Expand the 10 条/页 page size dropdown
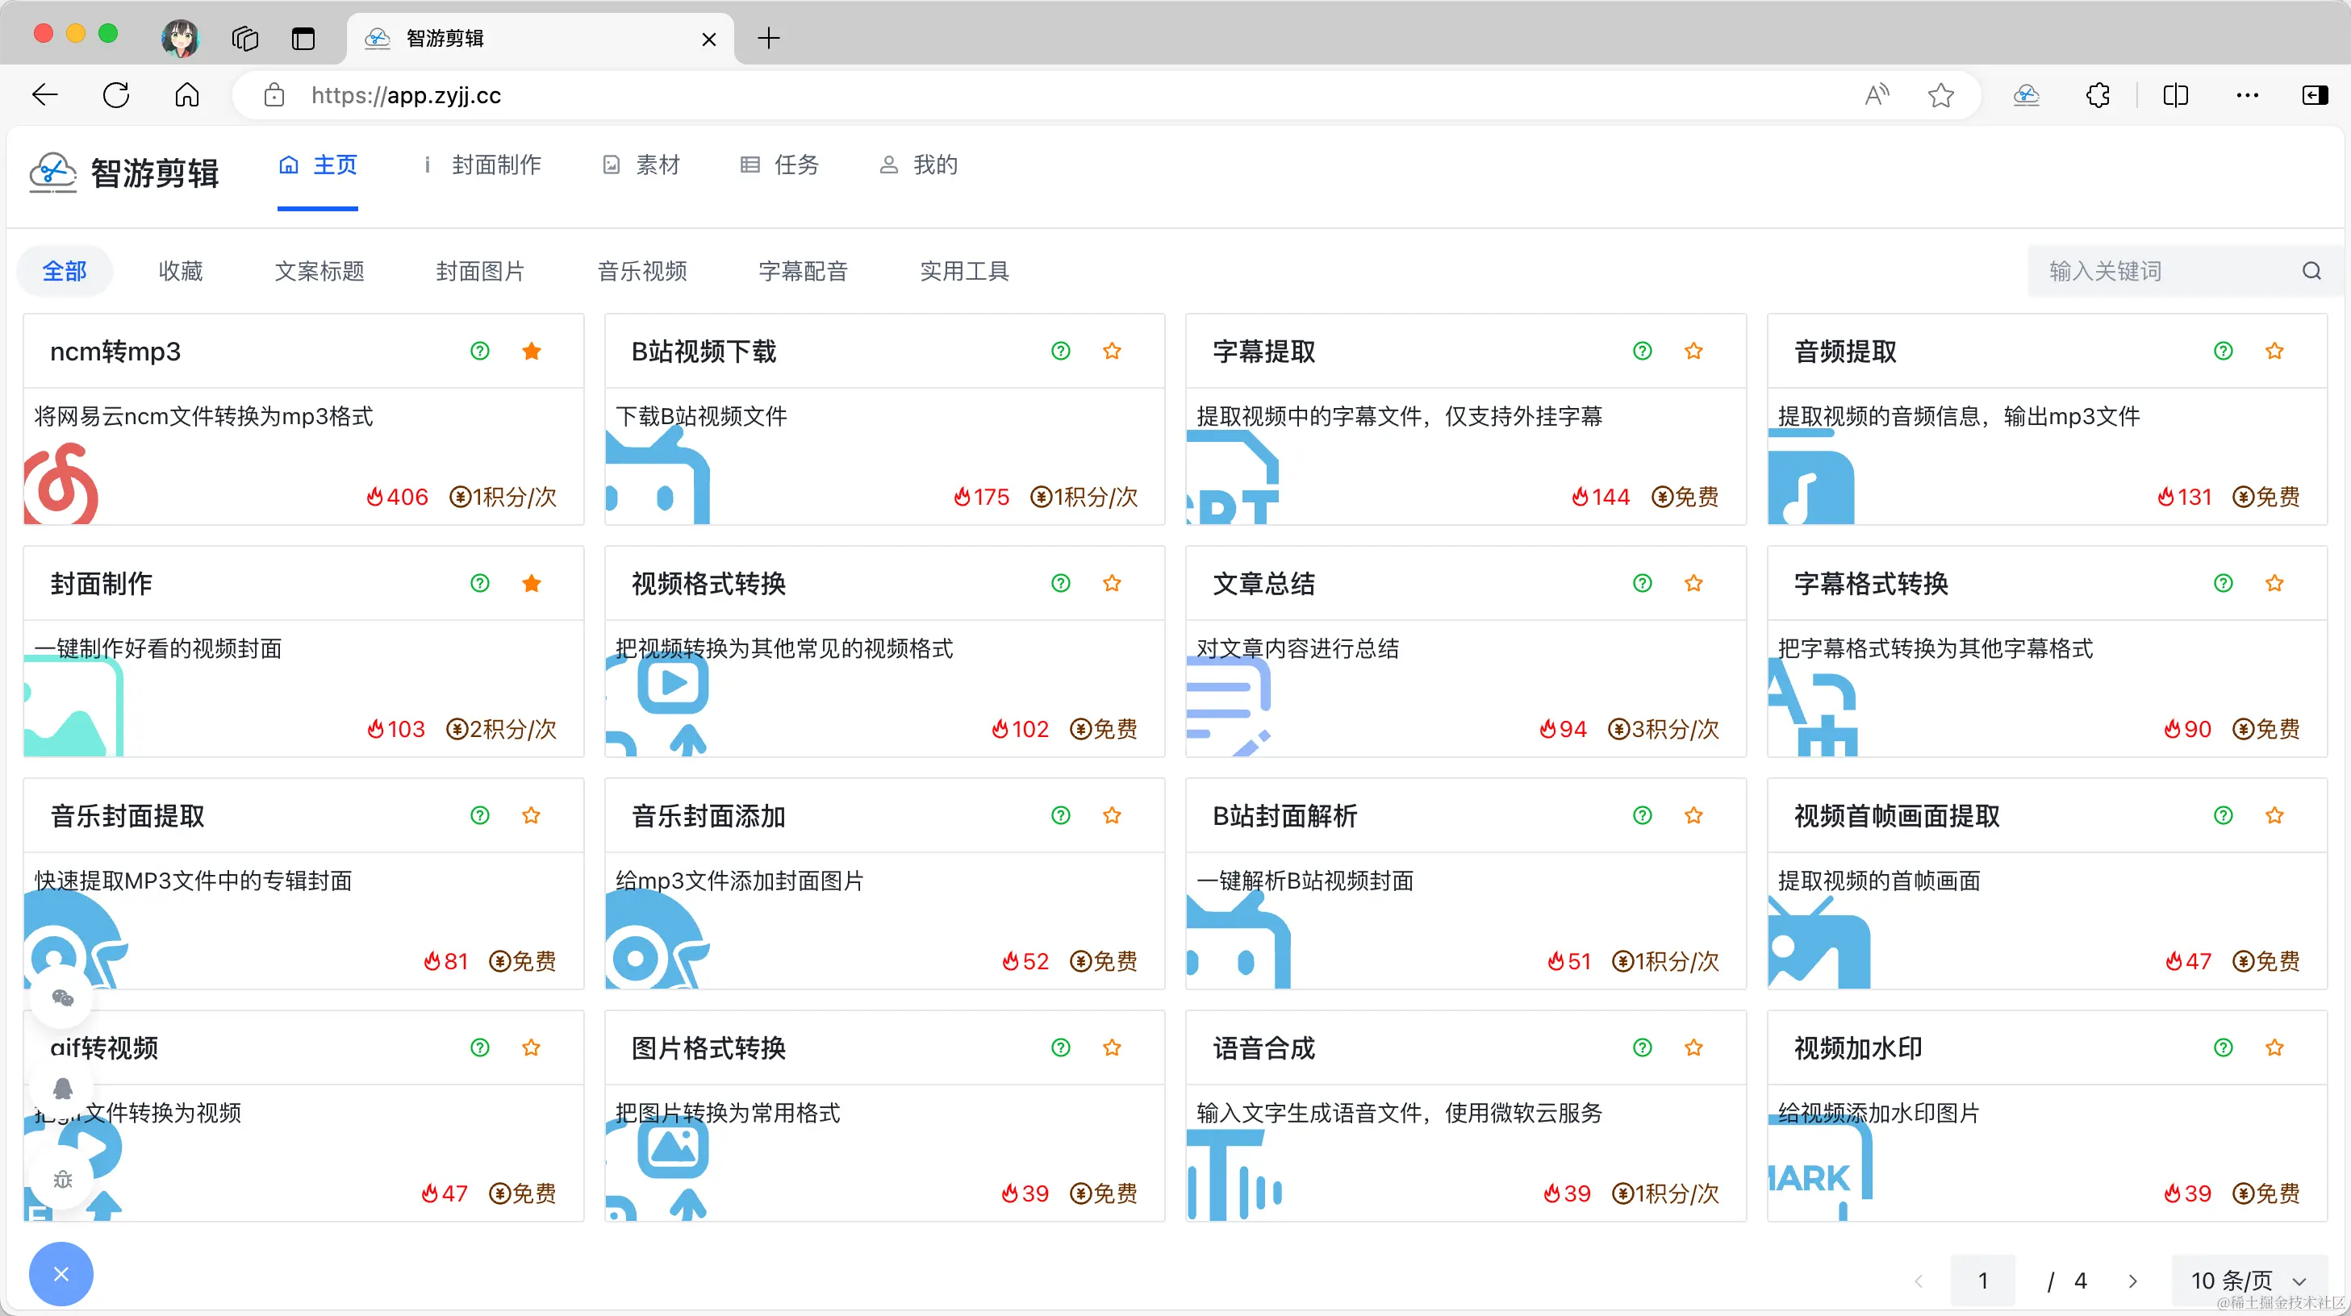The height and width of the screenshot is (1316, 2351). (2248, 1281)
